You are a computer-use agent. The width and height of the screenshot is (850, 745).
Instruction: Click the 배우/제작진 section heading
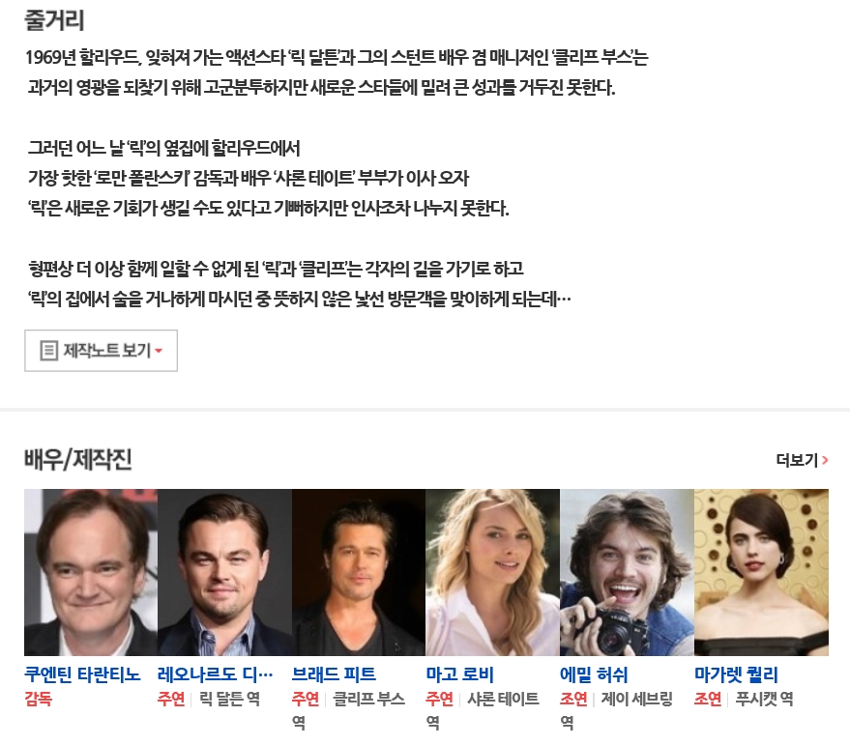(x=78, y=459)
